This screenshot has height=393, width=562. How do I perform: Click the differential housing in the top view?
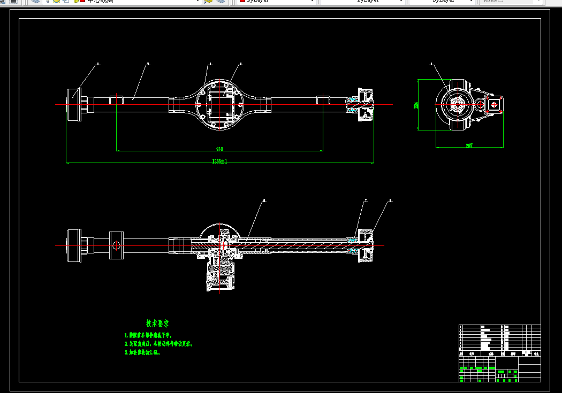coord(219,104)
